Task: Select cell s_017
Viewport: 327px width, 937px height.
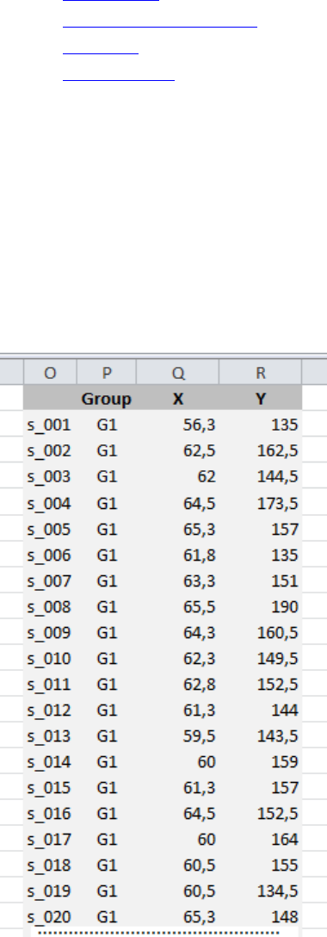Action: pyautogui.click(x=50, y=840)
